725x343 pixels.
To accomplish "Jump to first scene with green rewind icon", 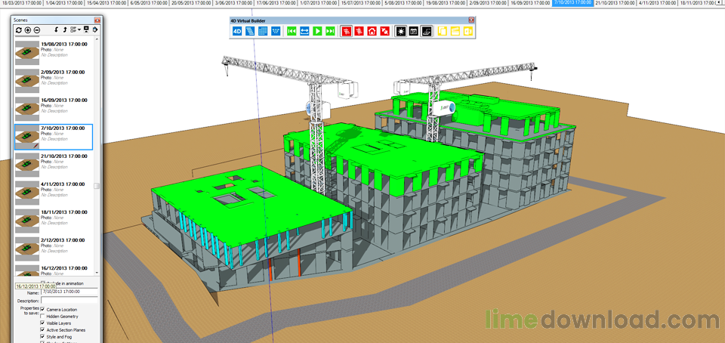I will point(292,32).
